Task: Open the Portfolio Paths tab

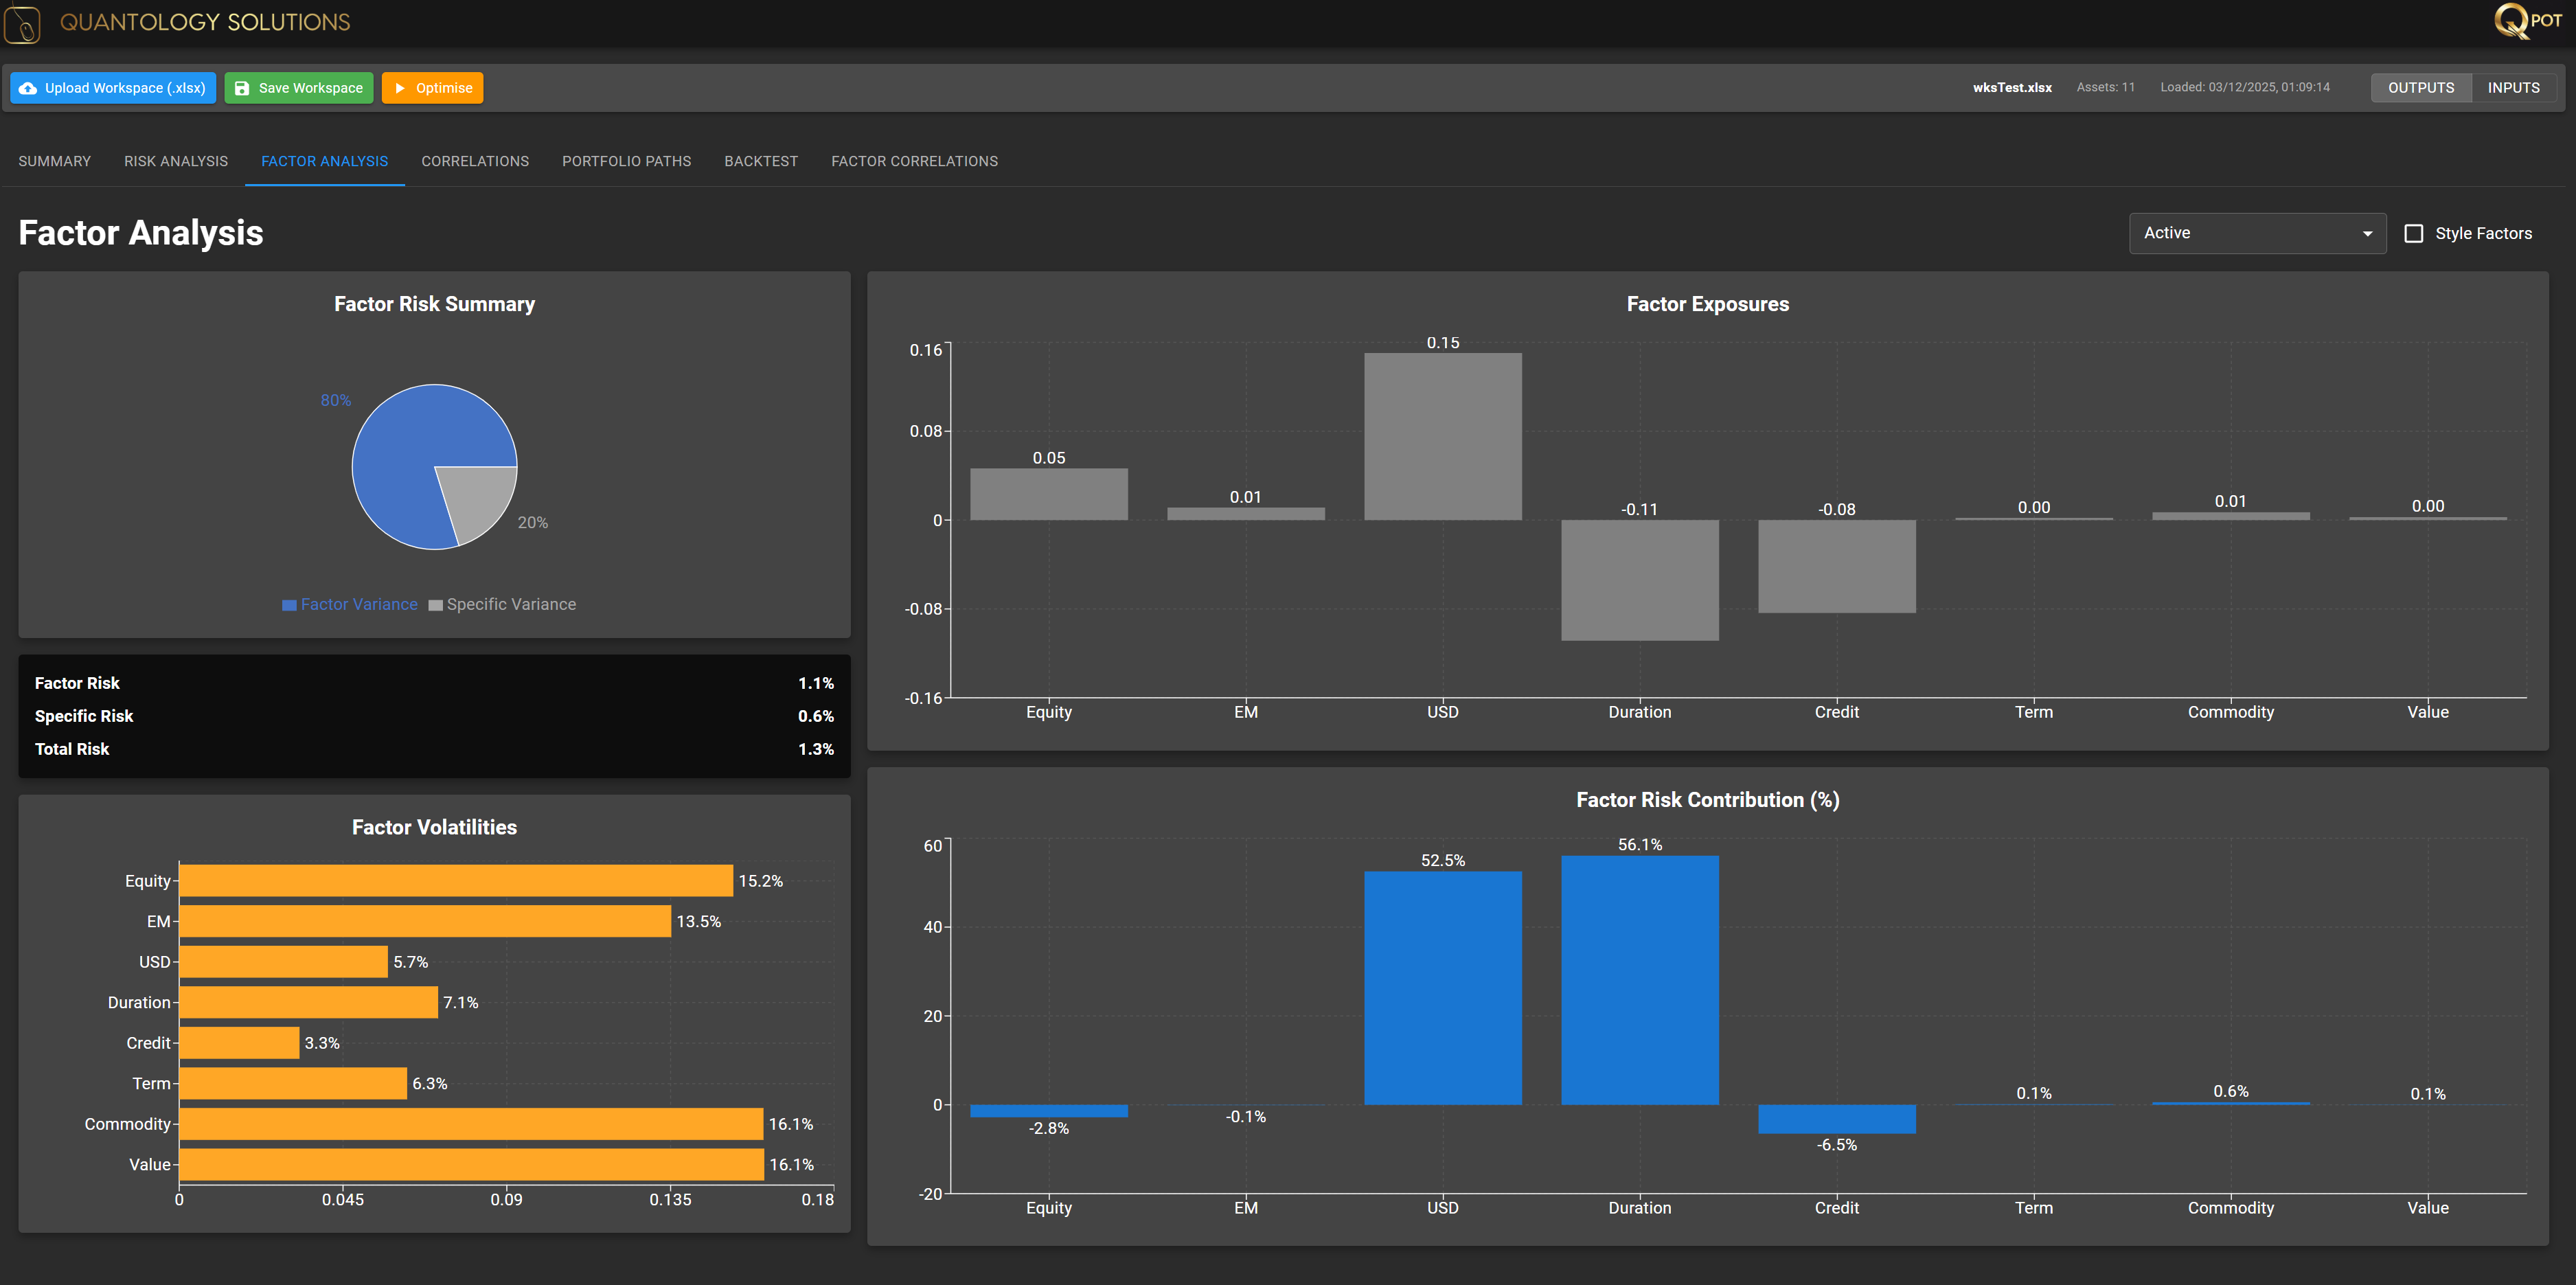Action: (x=626, y=161)
